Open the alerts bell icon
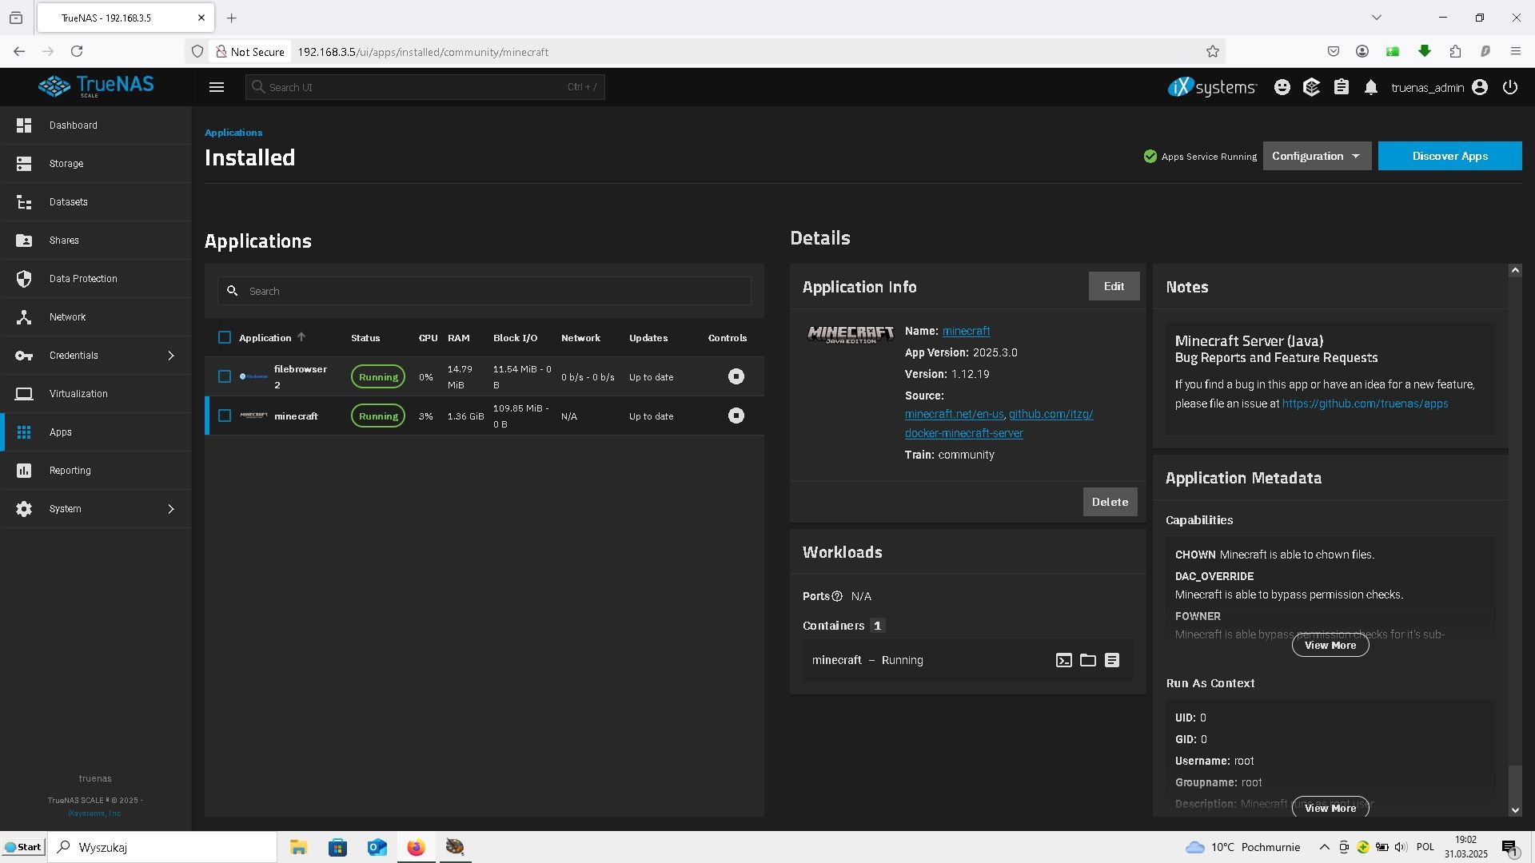 [1371, 87]
